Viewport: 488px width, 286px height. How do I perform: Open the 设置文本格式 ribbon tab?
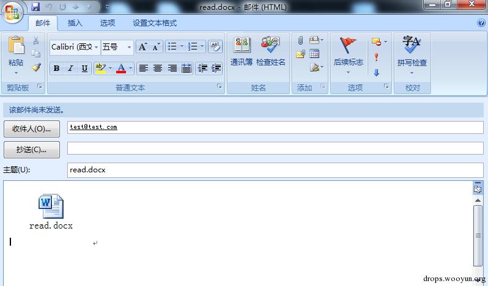coord(155,23)
